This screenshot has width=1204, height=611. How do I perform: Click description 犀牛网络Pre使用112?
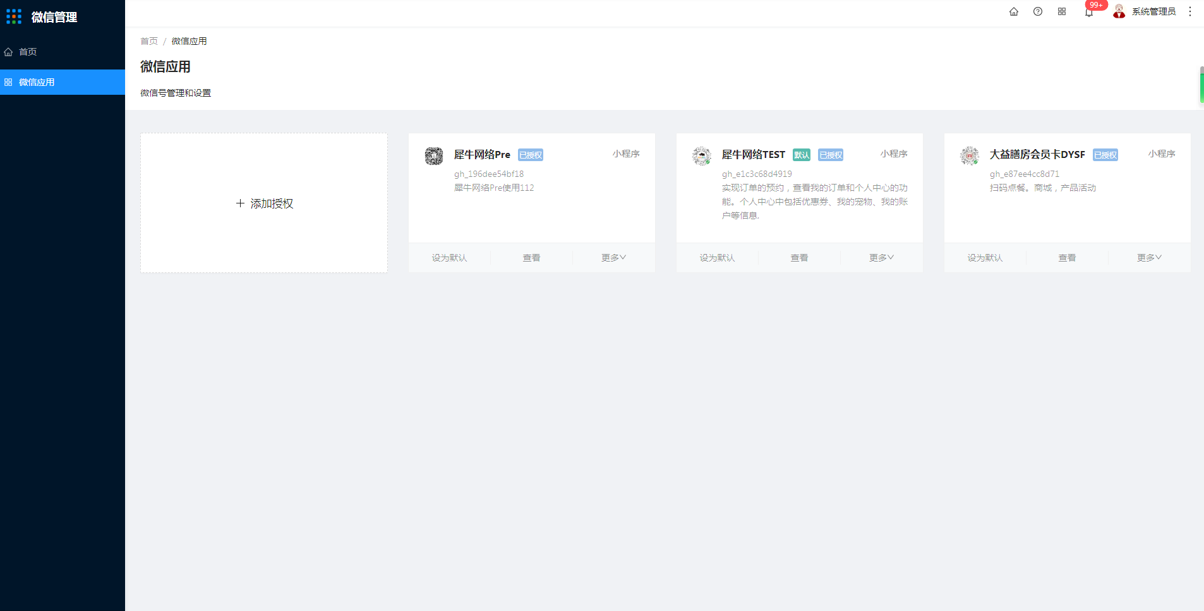[494, 188]
